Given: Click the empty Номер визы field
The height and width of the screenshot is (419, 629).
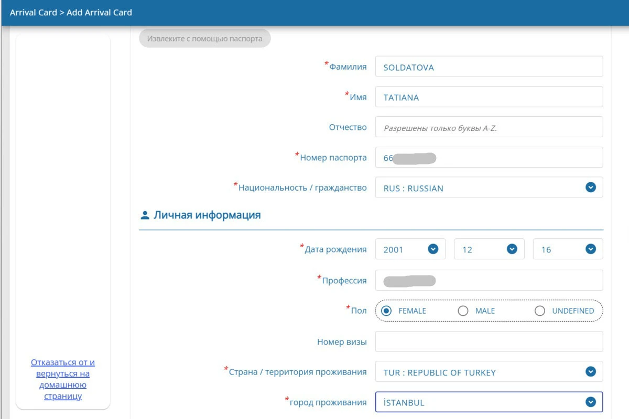Looking at the screenshot, I should coord(489,341).
